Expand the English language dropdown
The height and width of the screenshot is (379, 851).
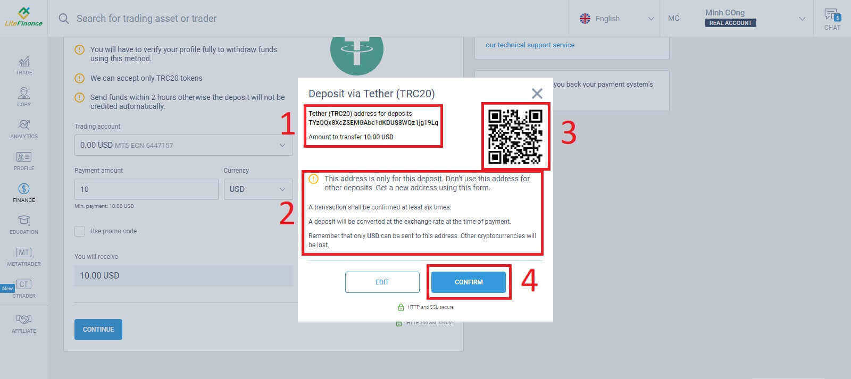pyautogui.click(x=617, y=19)
